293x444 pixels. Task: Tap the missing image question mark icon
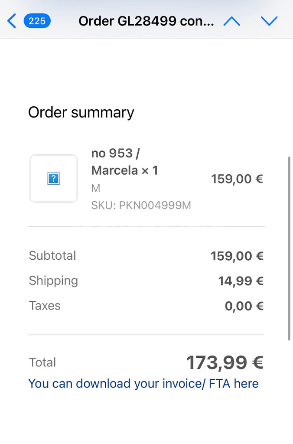click(53, 178)
